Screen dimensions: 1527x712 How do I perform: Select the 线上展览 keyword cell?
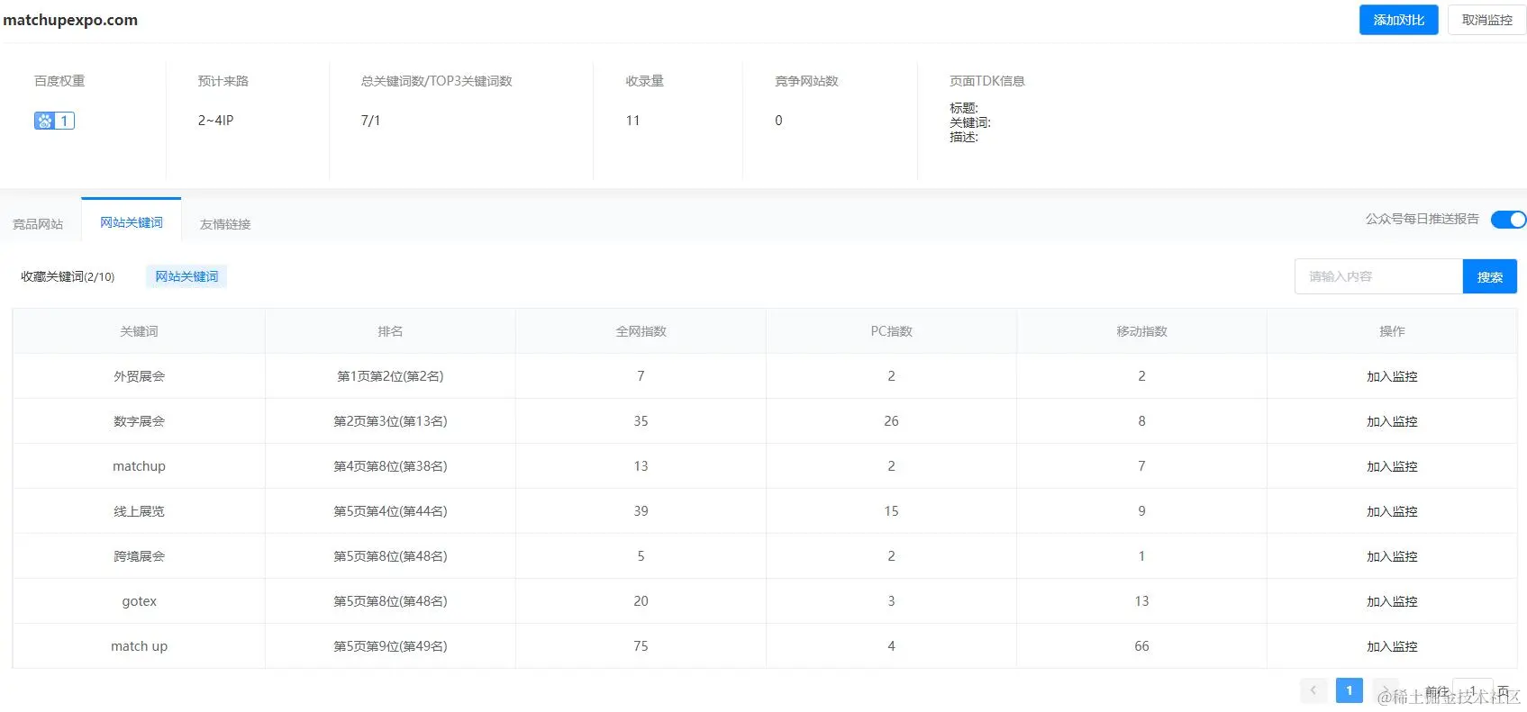pyautogui.click(x=139, y=511)
